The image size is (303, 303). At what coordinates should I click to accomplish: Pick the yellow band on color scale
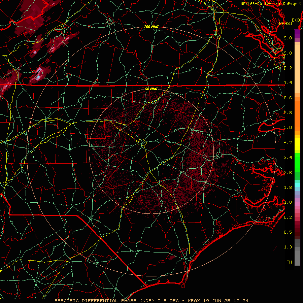(297, 144)
